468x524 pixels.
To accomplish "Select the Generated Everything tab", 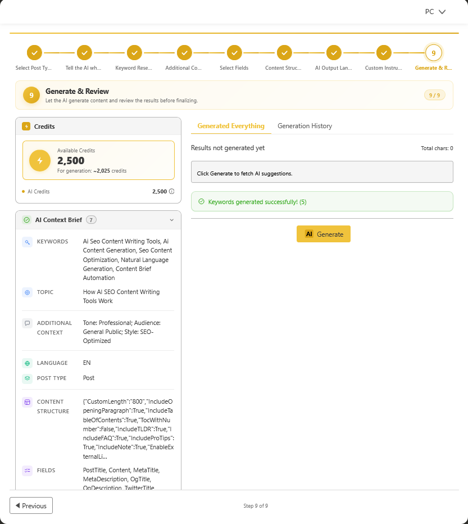I will point(230,126).
